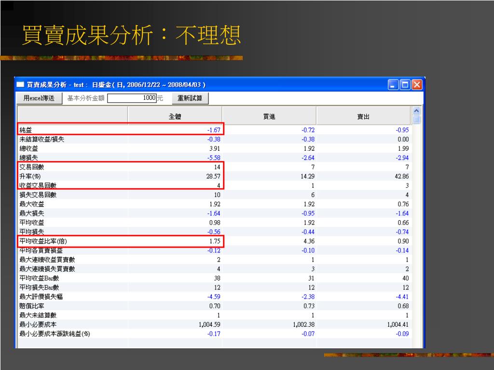Click the 純益 overall value -1.67
This screenshot has height=370, width=494.
pyautogui.click(x=214, y=130)
